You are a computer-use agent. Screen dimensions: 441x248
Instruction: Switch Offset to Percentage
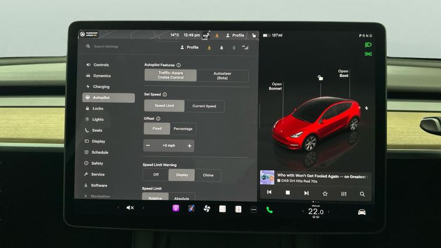182,128
